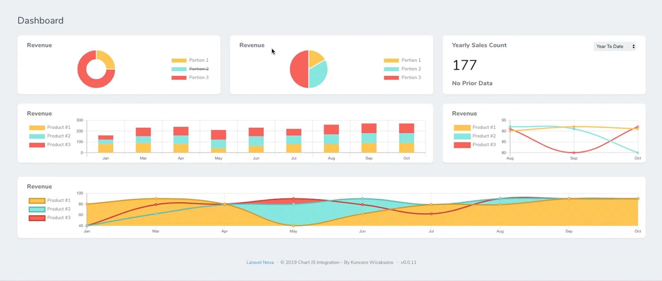The width and height of the screenshot is (662, 281).
Task: Toggle Portion 3 in doughnut chart legend
Action: click(190, 78)
